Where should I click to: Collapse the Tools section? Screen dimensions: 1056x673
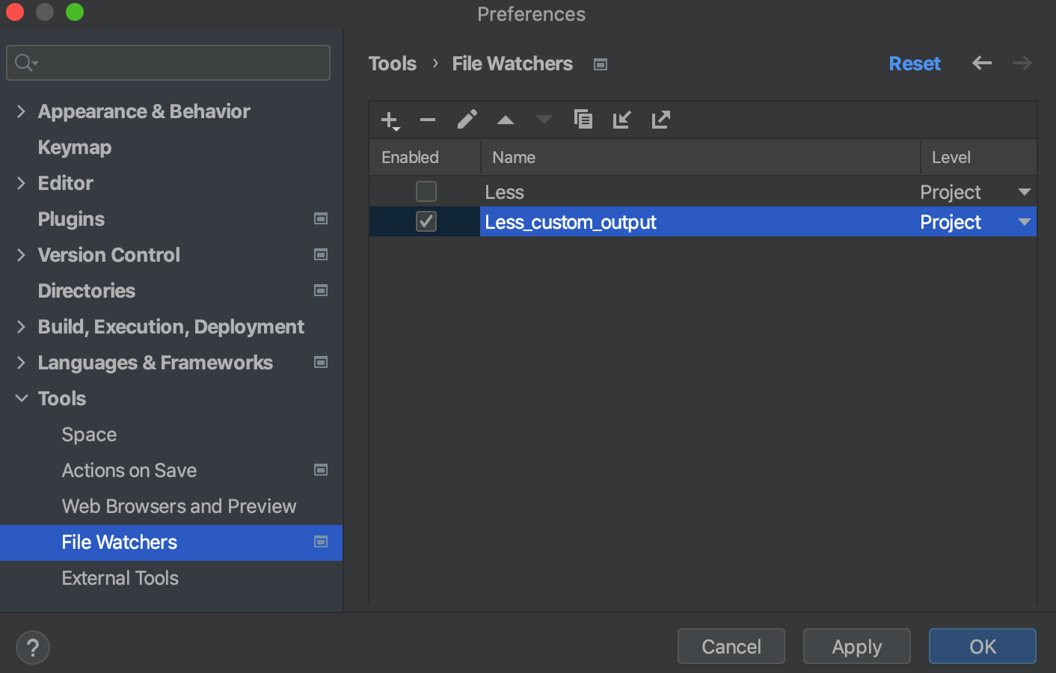pos(21,398)
